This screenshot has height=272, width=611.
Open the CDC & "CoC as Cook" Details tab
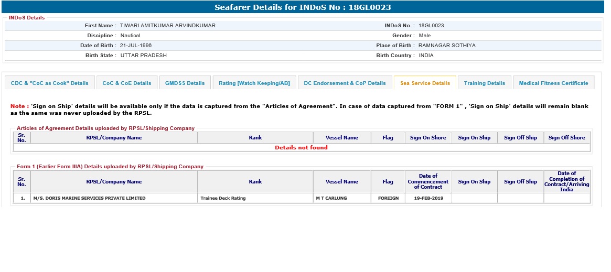pyautogui.click(x=50, y=83)
